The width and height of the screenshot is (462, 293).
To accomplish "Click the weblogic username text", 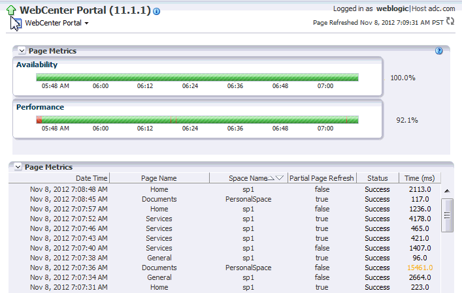I will [x=393, y=9].
